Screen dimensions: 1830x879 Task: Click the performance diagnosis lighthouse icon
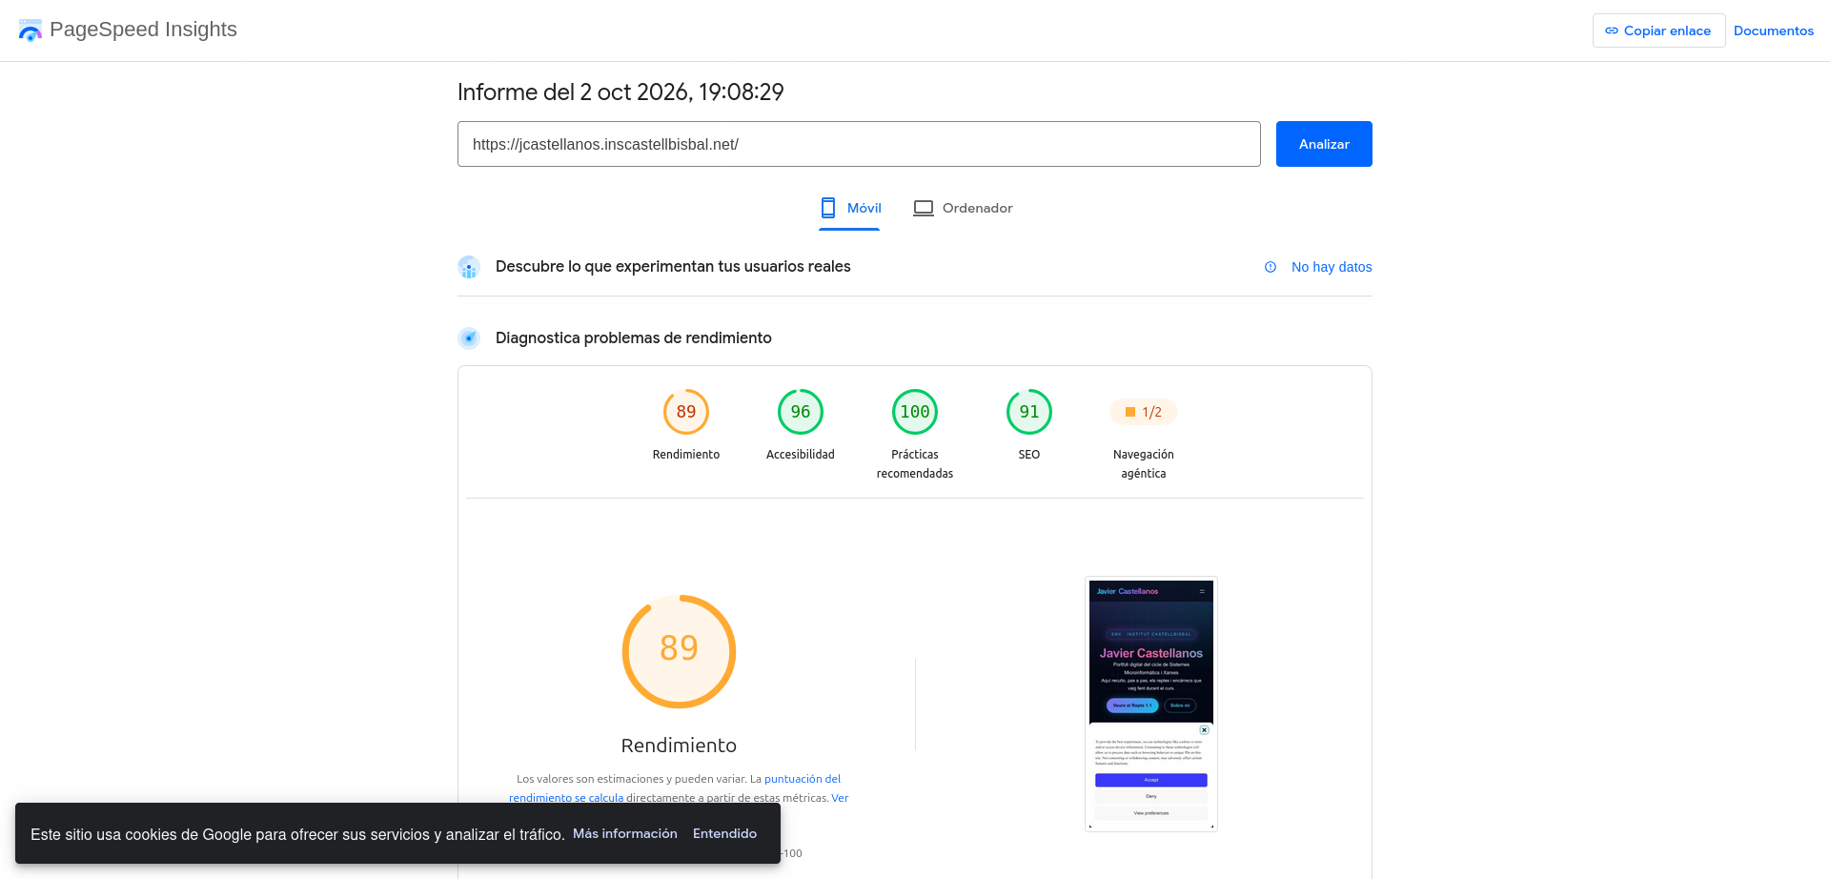point(469,337)
